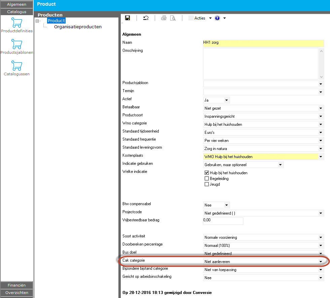Open Productdefinities in the sidebar
Screen dimensions: 330x298
click(x=17, y=23)
